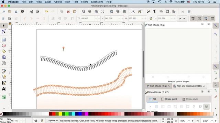
Task: Click the Cut scissors icon
Action: [x=68, y=11]
